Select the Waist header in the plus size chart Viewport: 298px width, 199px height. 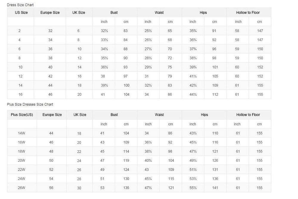coord(159,115)
